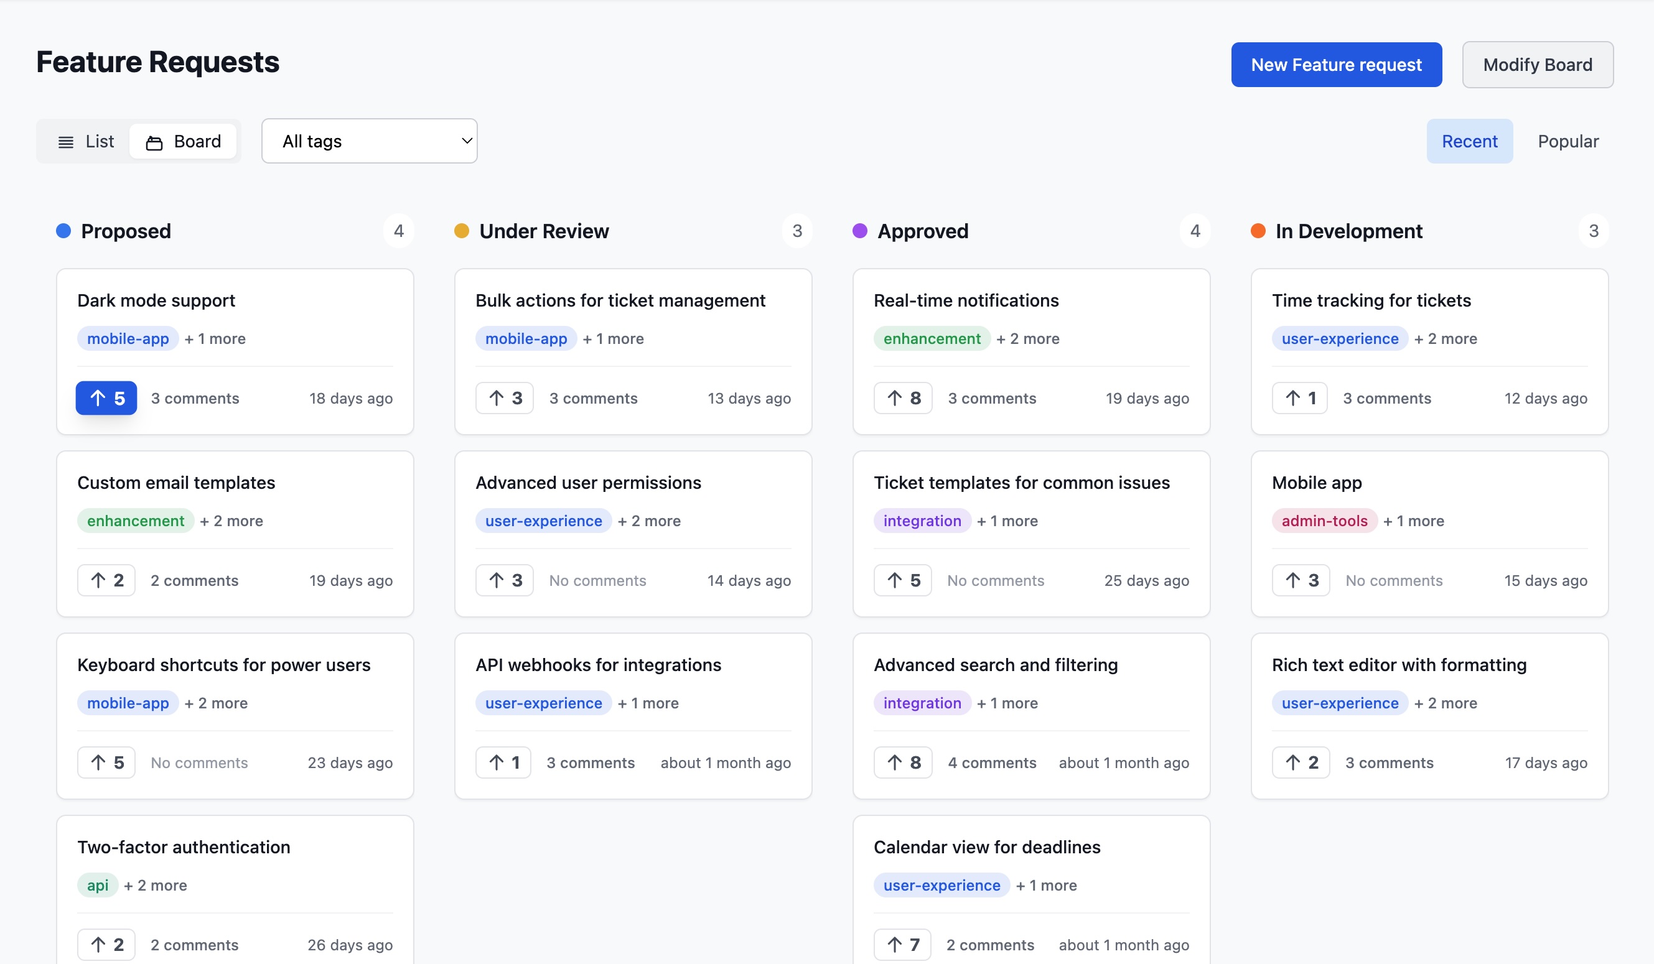Open Advanced search and filtering title

pyautogui.click(x=996, y=665)
